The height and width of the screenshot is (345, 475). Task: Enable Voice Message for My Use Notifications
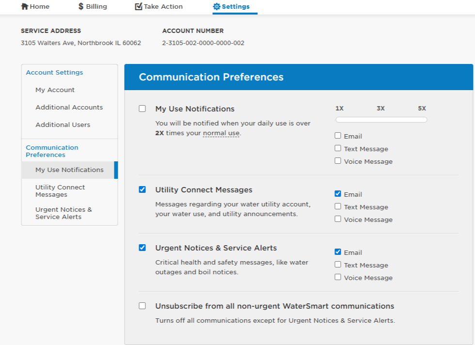pyautogui.click(x=338, y=160)
